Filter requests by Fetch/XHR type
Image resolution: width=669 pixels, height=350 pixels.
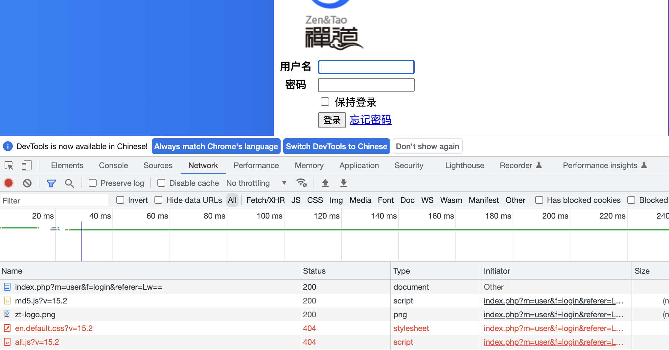click(265, 200)
